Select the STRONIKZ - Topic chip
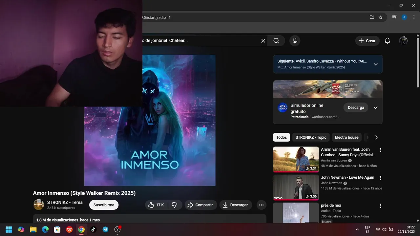The image size is (420, 236). [311, 137]
